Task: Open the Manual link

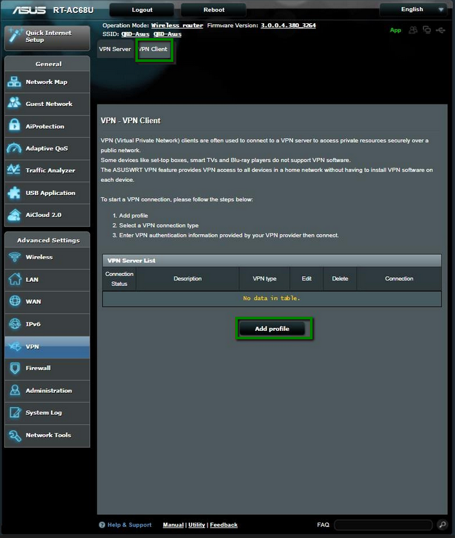Action: click(173, 524)
